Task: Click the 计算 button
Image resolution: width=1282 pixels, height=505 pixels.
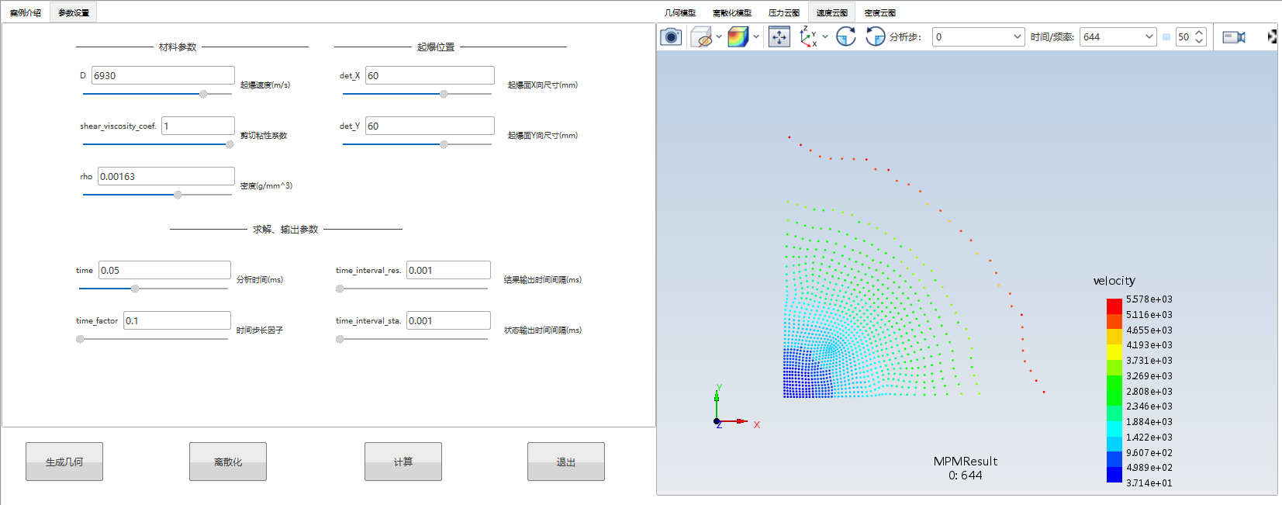Action: [x=403, y=462]
